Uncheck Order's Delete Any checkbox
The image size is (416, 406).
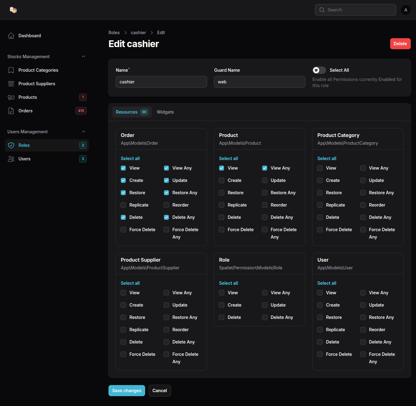(166, 217)
